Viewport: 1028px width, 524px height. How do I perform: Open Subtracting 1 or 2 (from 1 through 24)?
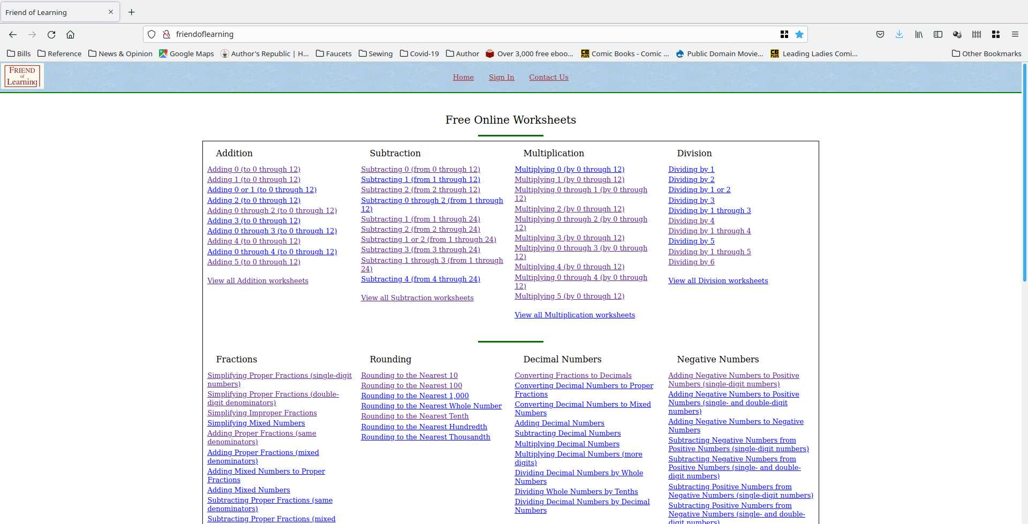[x=428, y=239]
